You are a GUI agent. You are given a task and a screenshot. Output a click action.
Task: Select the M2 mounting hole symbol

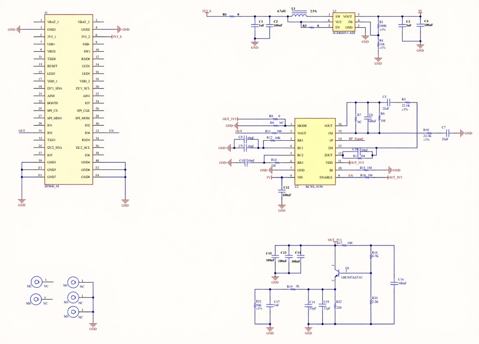(37, 283)
